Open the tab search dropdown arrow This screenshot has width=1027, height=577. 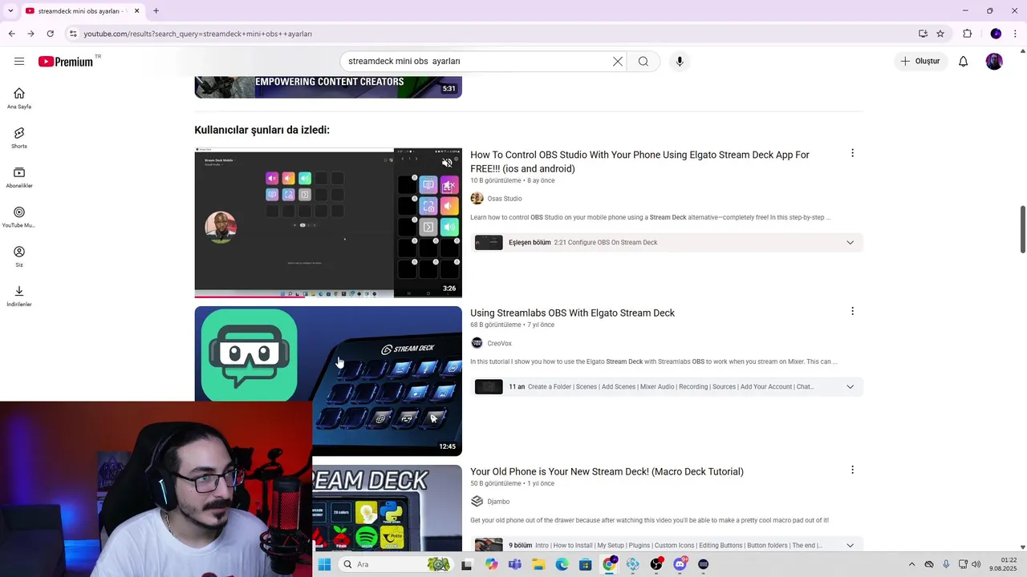(10, 10)
